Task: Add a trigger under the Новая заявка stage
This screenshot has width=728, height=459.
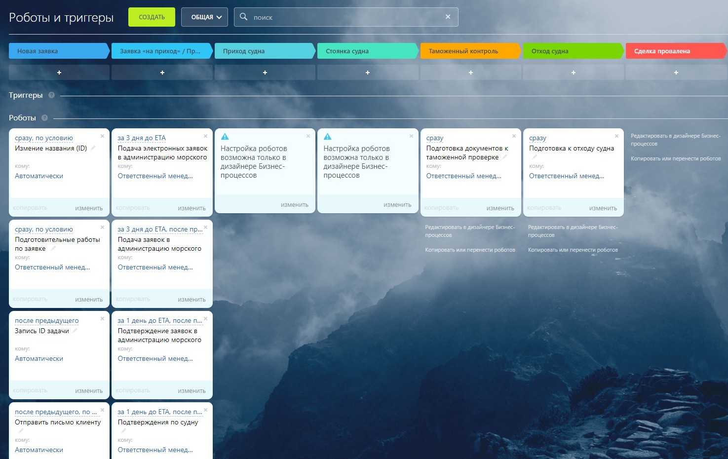Action: point(59,73)
